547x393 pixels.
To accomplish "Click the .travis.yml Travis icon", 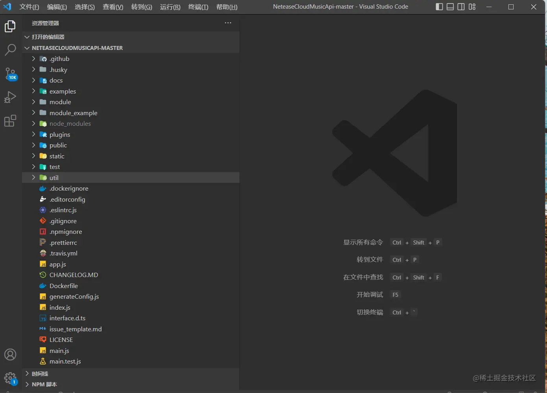I will 43,253.
